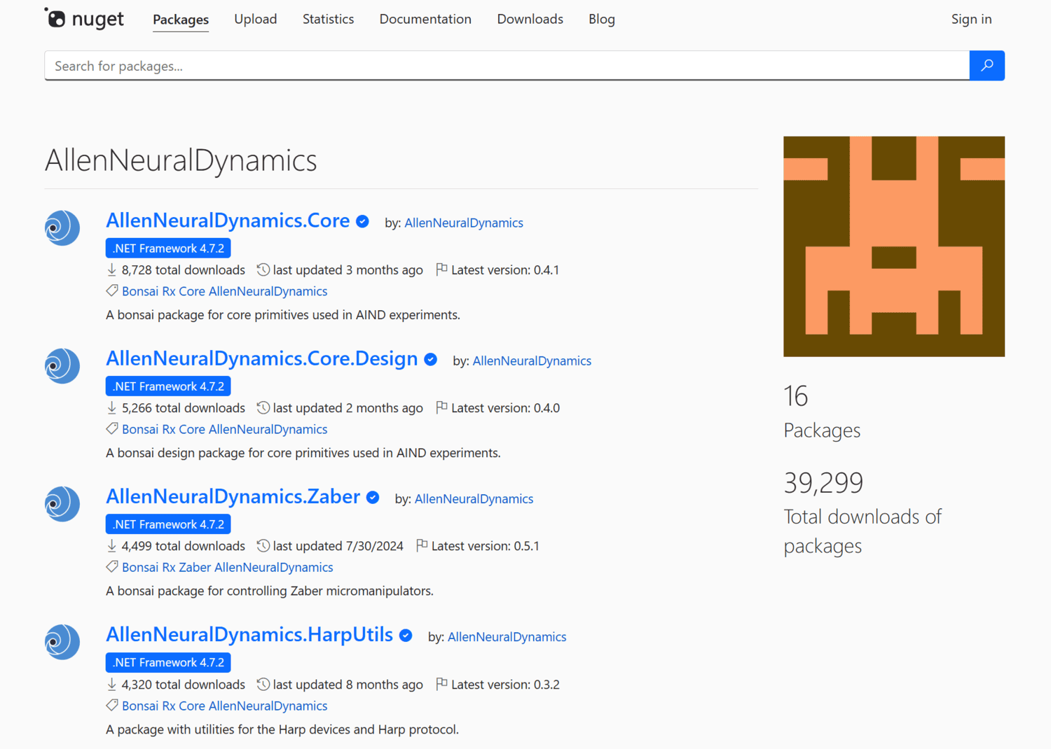Click the search magnifier button
Viewport: 1051px width, 749px height.
tap(987, 65)
